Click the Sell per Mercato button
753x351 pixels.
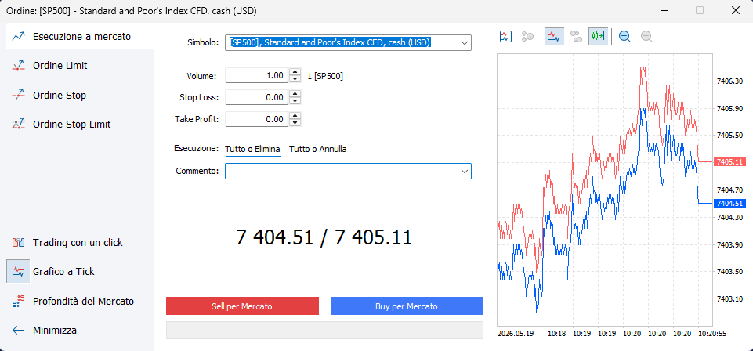click(x=243, y=306)
